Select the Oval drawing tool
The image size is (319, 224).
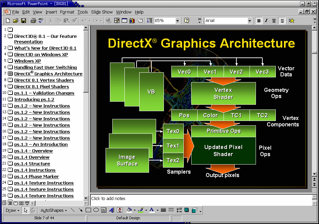point(96,210)
